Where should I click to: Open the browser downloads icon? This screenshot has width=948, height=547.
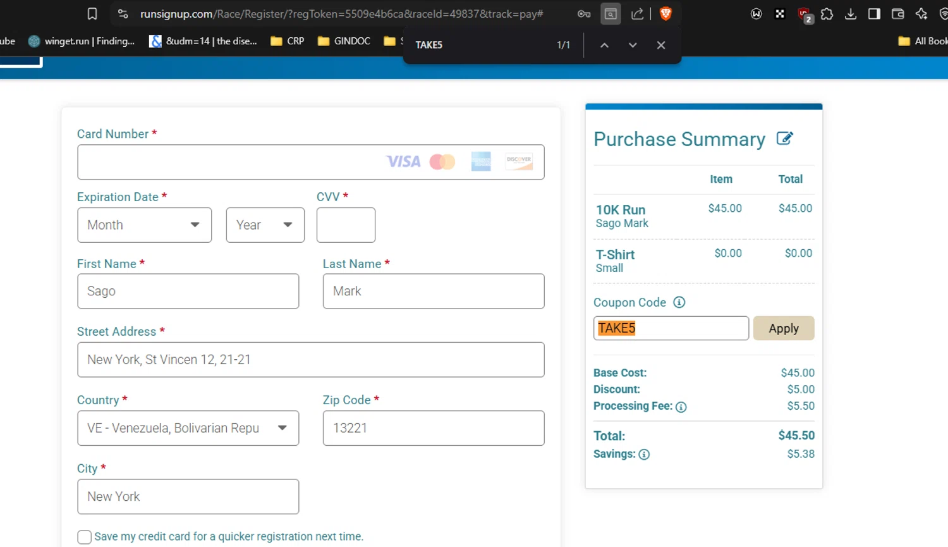[851, 14]
